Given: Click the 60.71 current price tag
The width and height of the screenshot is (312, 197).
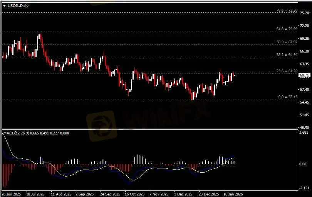Looking at the screenshot, I should 304,75.
